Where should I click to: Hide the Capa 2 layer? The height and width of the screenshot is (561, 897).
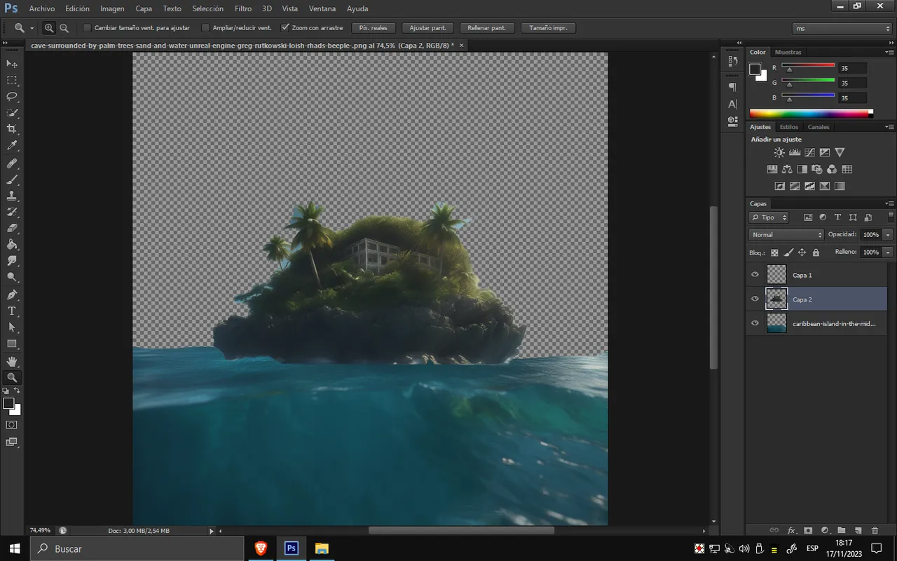(x=755, y=299)
